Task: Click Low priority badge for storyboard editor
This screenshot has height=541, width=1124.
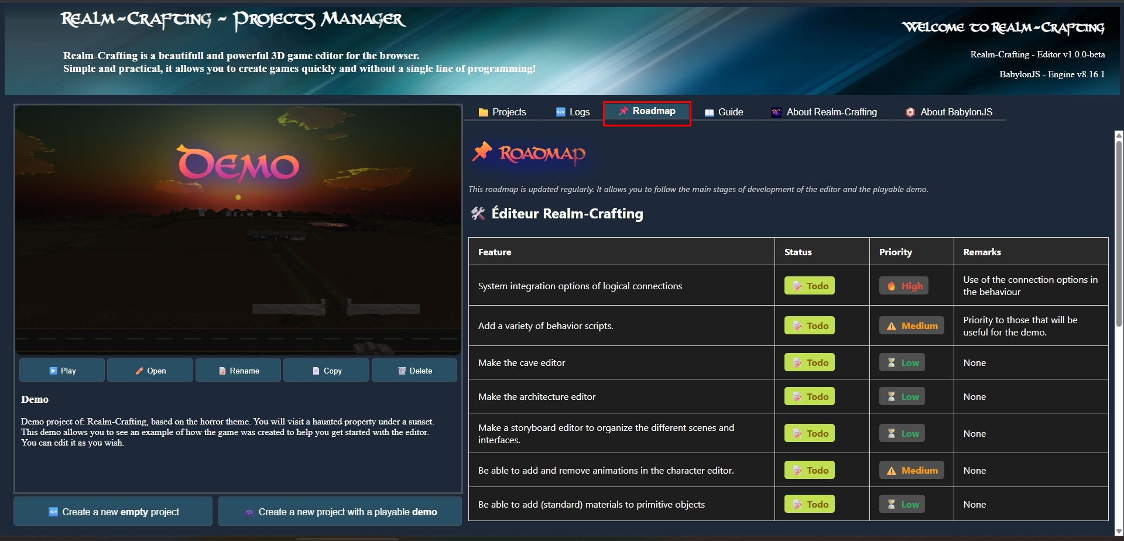Action: 902,433
